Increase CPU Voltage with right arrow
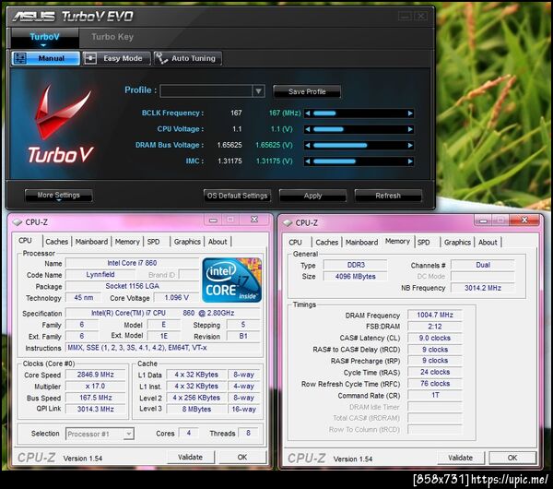The width and height of the screenshot is (553, 489). click(410, 129)
